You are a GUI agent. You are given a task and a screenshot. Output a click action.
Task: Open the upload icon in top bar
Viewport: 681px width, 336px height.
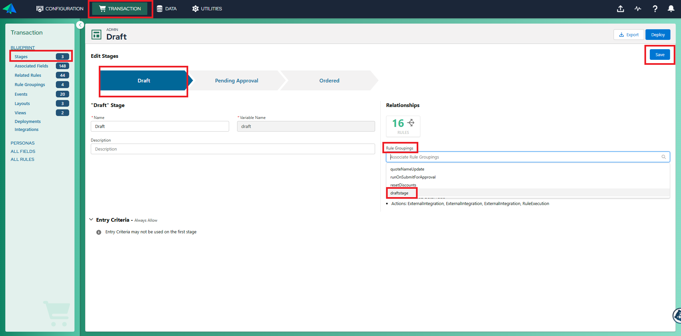click(620, 9)
